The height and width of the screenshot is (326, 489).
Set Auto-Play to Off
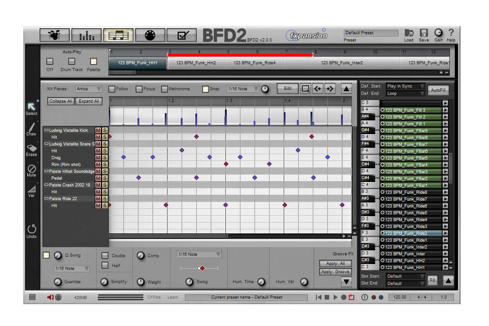(x=50, y=61)
